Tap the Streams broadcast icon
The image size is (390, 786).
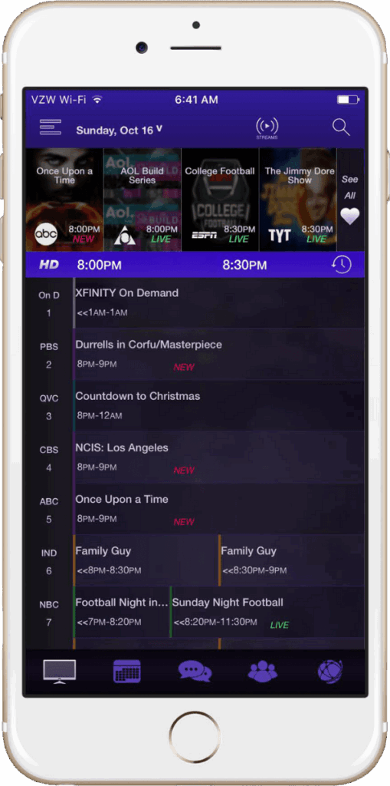click(x=267, y=128)
